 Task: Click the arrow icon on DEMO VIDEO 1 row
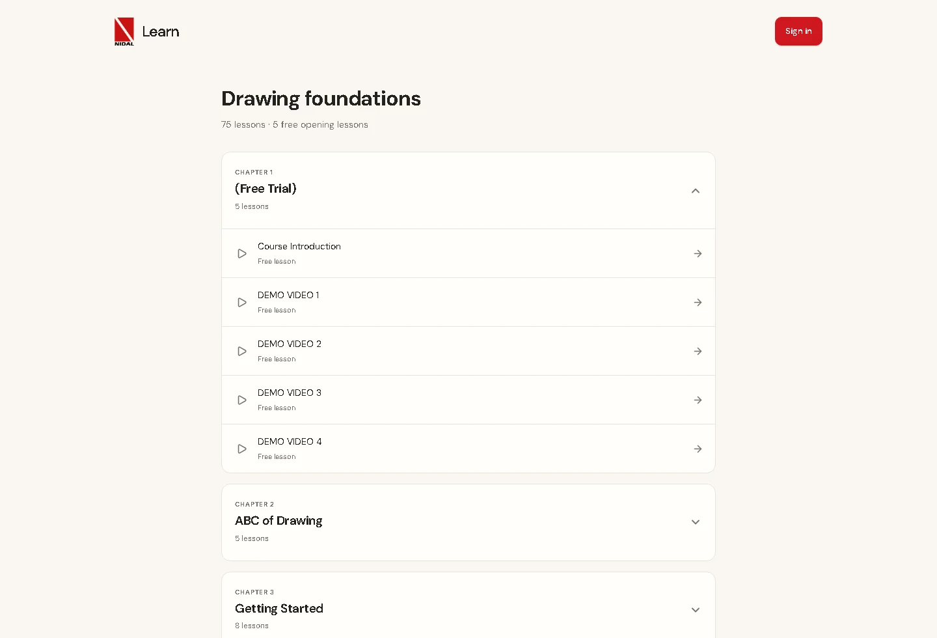pyautogui.click(x=698, y=303)
